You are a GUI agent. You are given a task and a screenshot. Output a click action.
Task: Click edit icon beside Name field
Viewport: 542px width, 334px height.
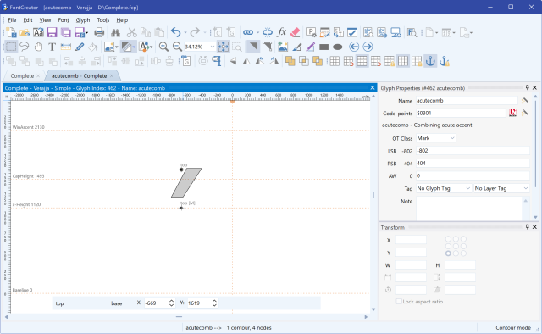(x=525, y=100)
